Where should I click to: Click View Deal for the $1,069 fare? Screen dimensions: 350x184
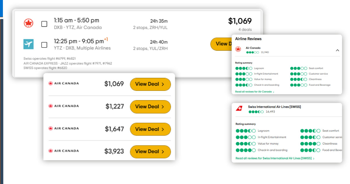click(x=150, y=84)
